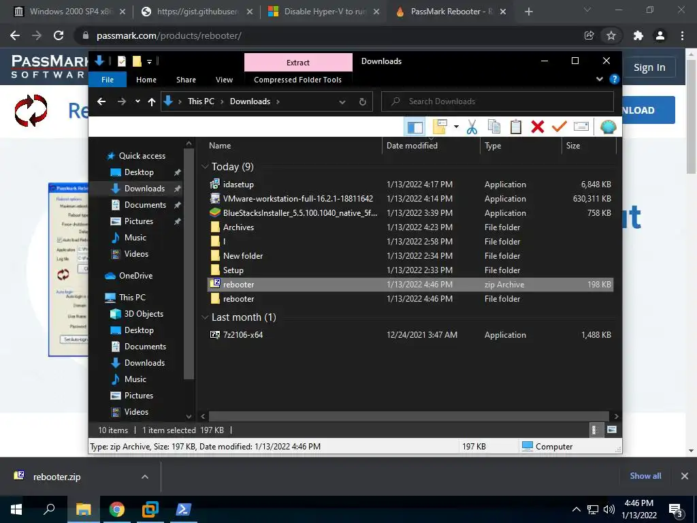Click the Search Downloads field
The image size is (697, 523).
click(498, 101)
